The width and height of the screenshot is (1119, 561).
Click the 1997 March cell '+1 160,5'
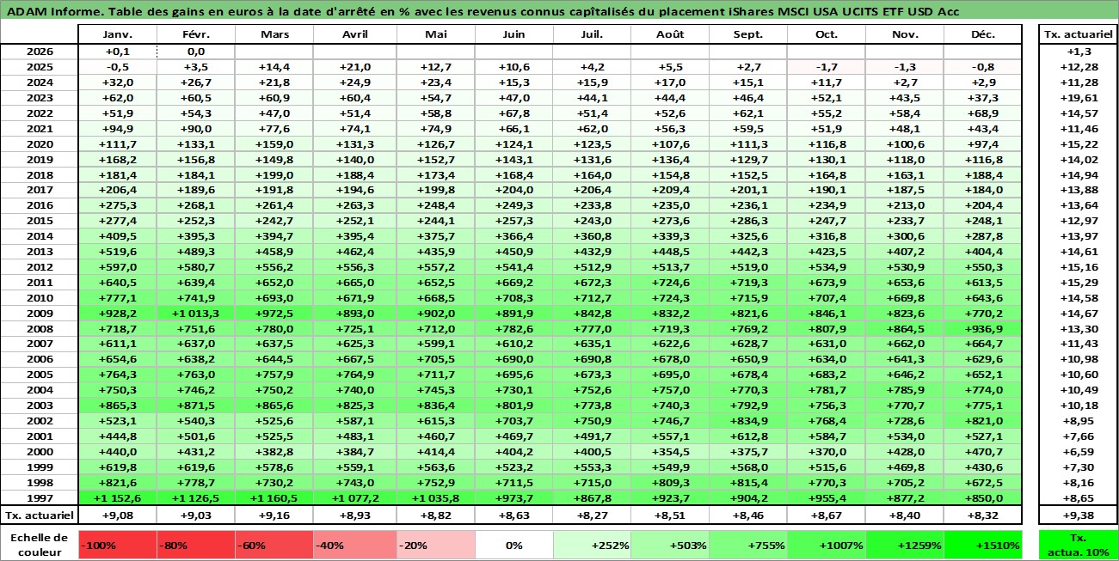click(274, 497)
